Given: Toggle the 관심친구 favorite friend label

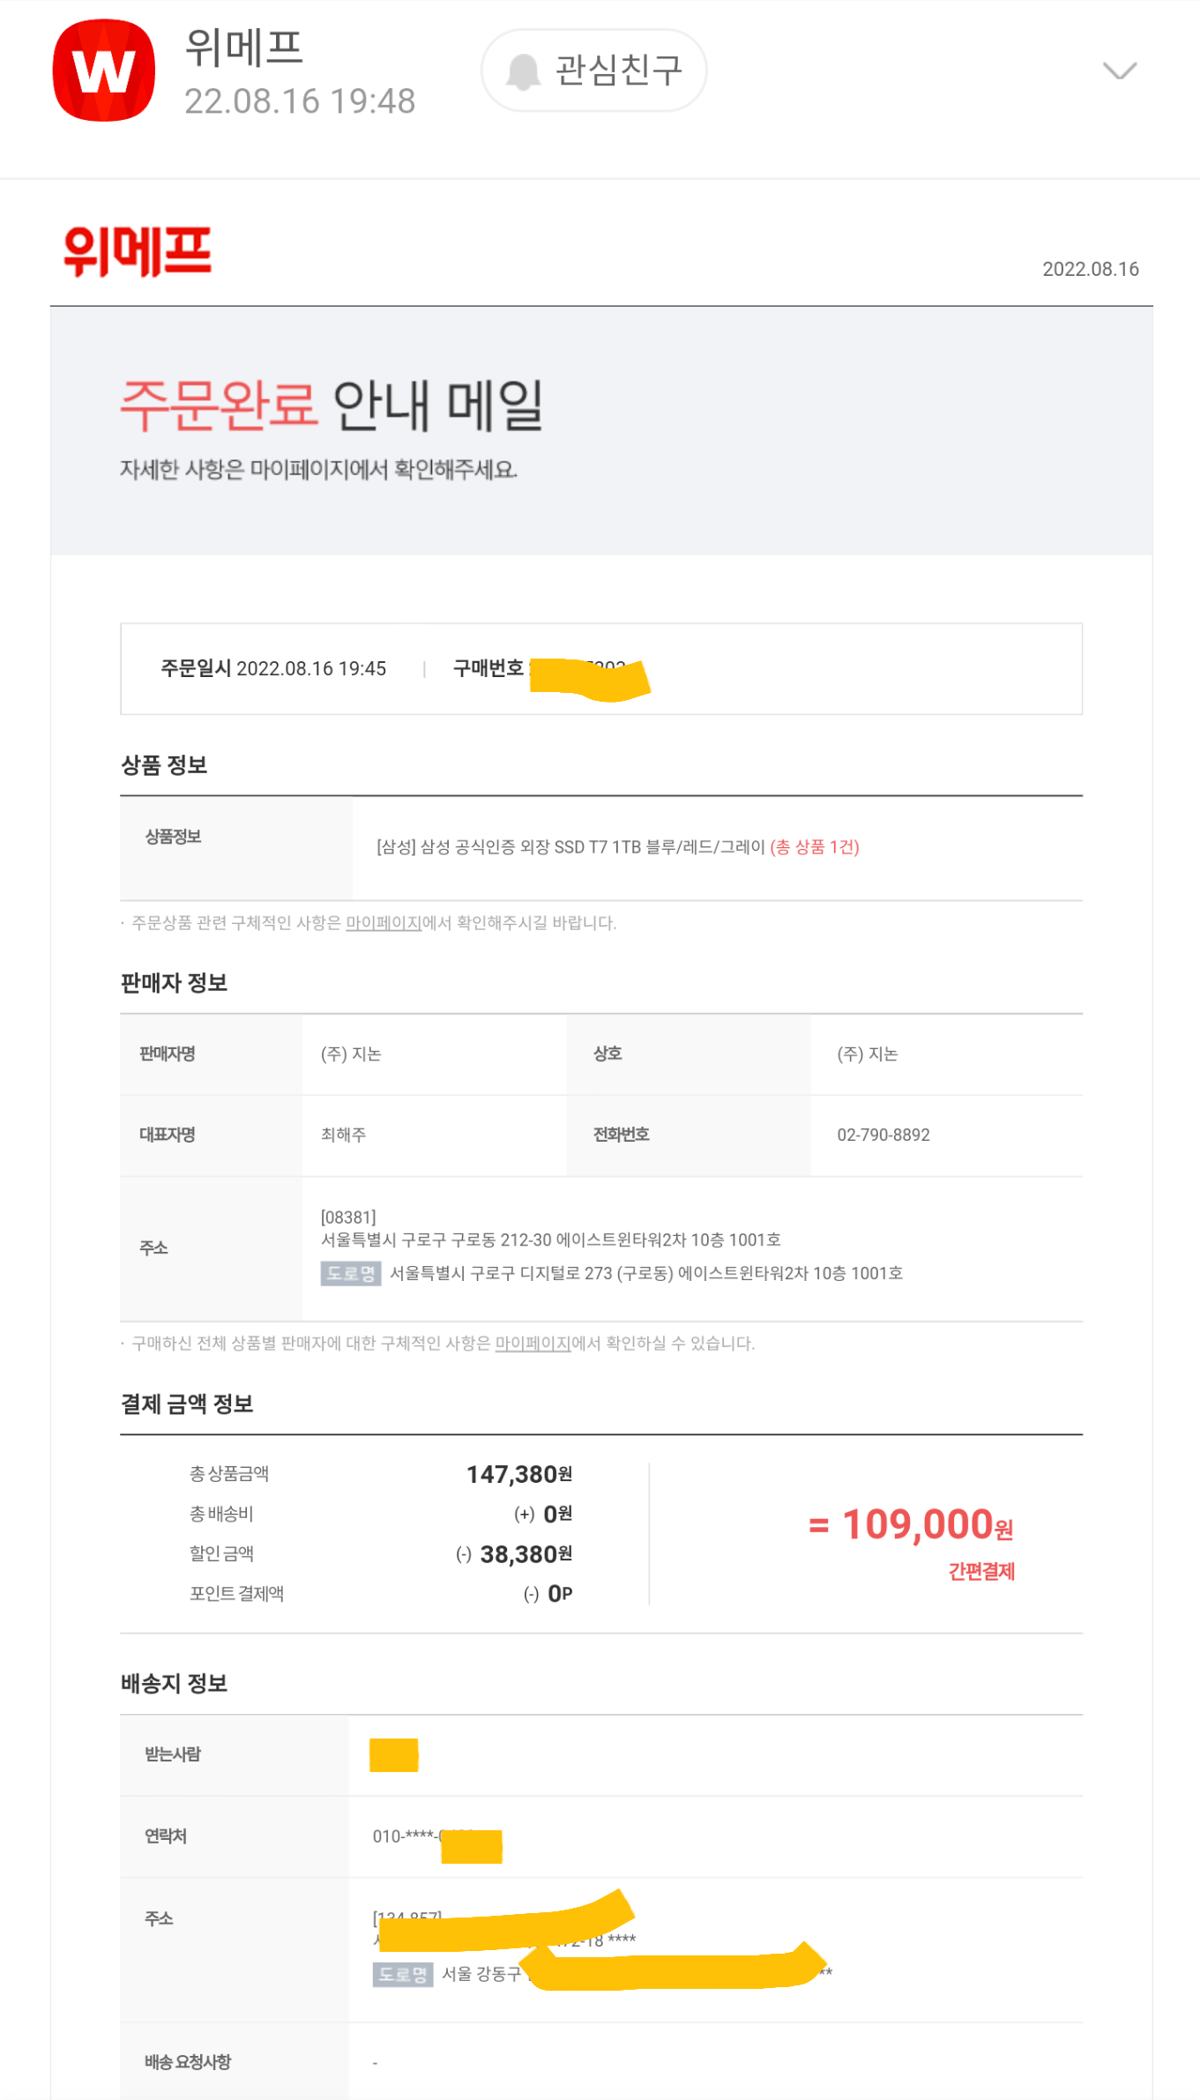Looking at the screenshot, I should pyautogui.click(x=618, y=71).
